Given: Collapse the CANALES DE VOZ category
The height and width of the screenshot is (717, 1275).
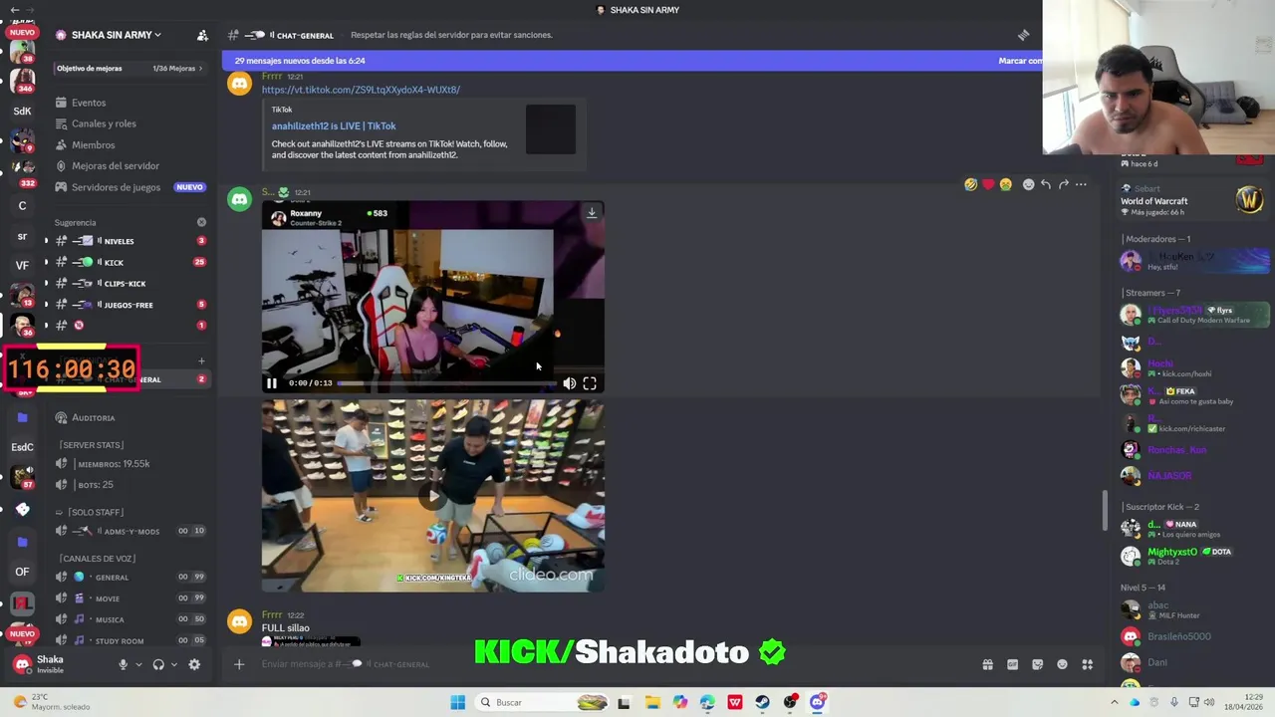Looking at the screenshot, I should [x=97, y=559].
